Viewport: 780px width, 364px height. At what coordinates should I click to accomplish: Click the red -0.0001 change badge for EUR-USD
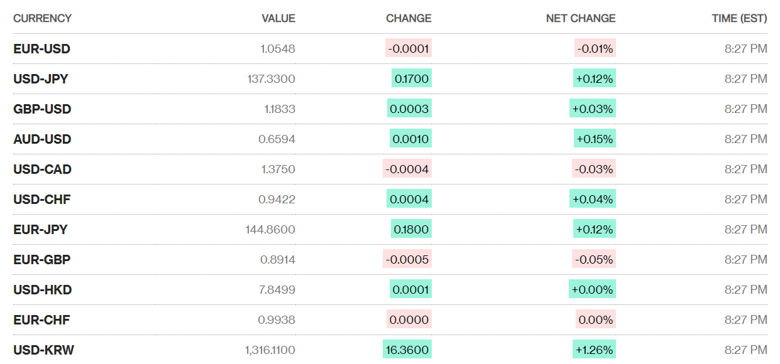pyautogui.click(x=409, y=48)
